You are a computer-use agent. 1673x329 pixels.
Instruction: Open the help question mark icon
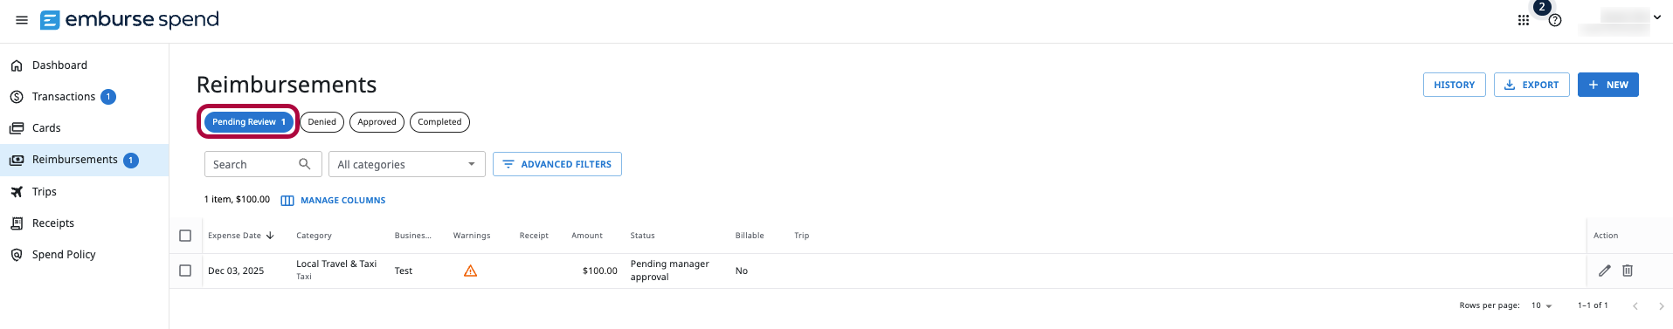pos(1555,20)
